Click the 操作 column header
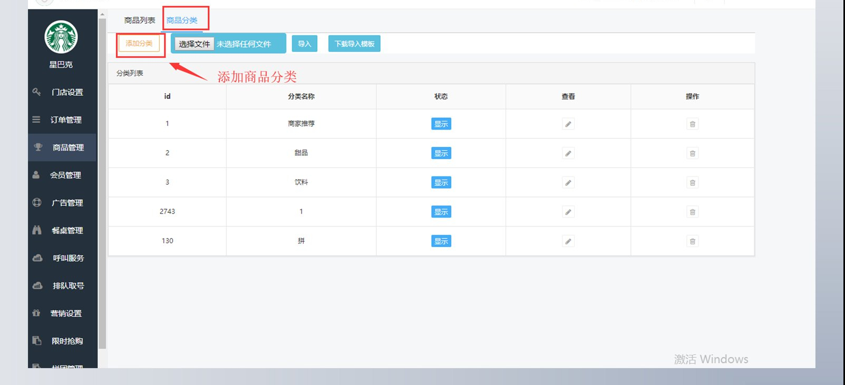845x385 pixels. point(693,96)
